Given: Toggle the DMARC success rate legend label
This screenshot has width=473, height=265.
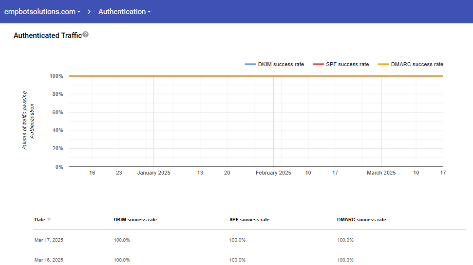Looking at the screenshot, I should click(x=417, y=64).
